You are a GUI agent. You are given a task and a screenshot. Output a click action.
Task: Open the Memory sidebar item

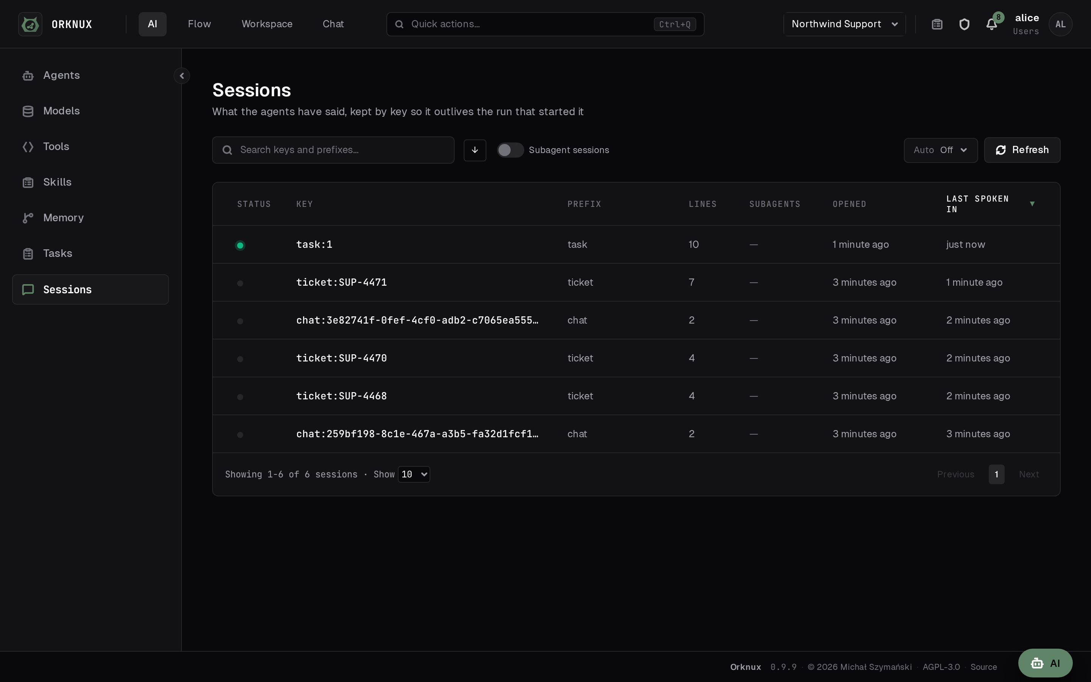90,218
